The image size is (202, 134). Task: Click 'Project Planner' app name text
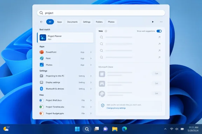click(x=55, y=36)
